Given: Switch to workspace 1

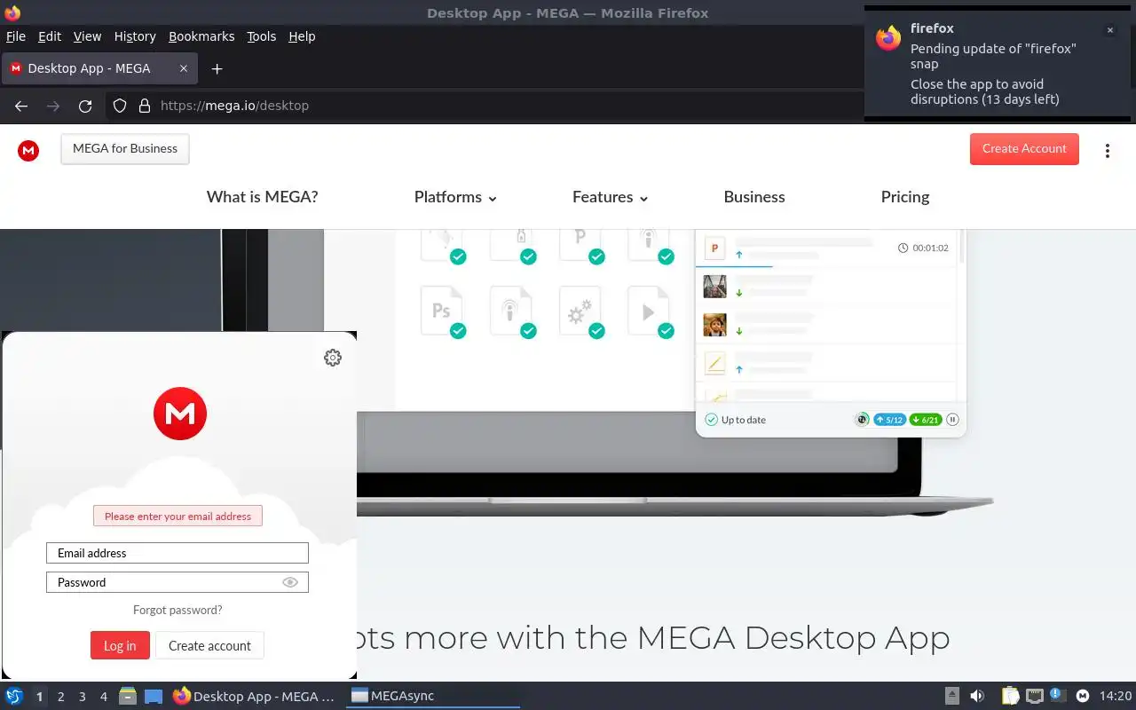Looking at the screenshot, I should [39, 697].
